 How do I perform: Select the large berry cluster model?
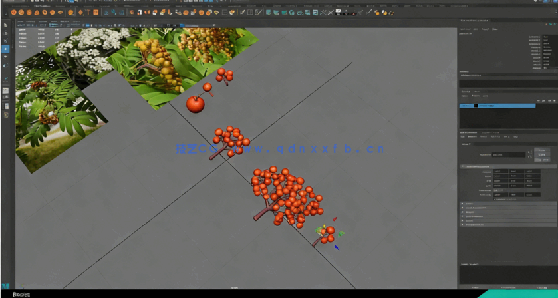(x=287, y=197)
